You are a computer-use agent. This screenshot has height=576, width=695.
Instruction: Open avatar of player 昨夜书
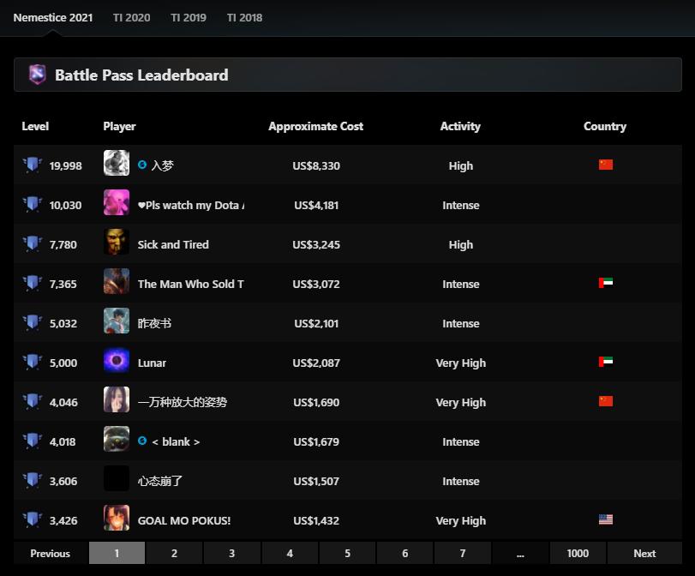tap(117, 321)
